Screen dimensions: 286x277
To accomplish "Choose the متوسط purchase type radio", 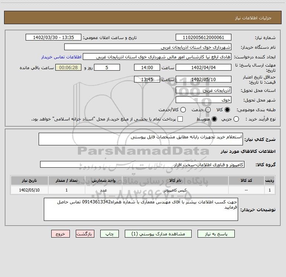I will 214,119.
